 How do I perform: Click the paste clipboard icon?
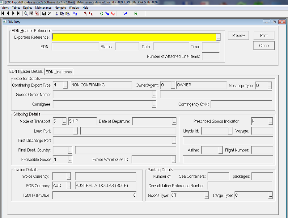point(67,14)
